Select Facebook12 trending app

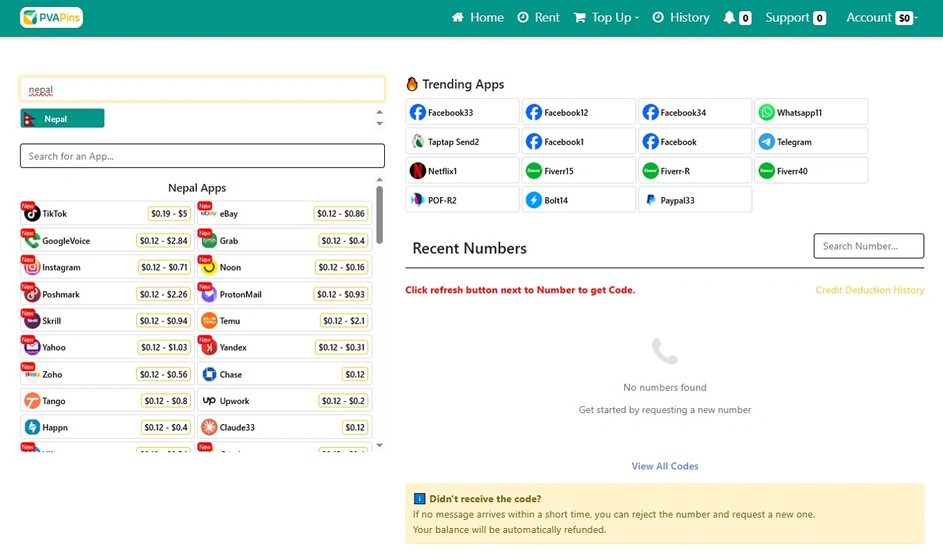(579, 112)
